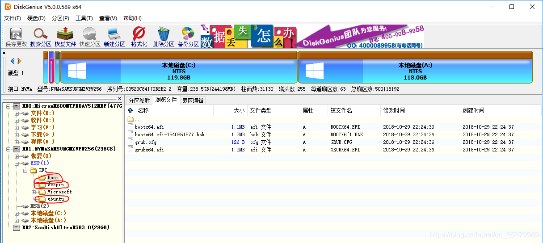This screenshot has height=243, width=543.
Task: Switch to the 分区参数 tab
Action: click(139, 101)
